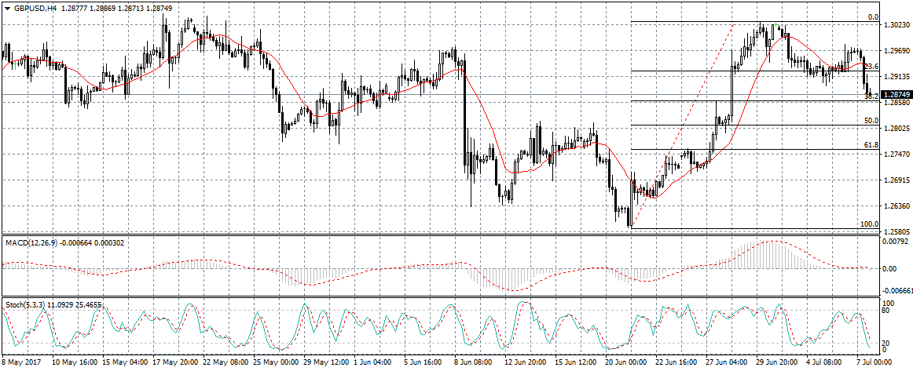Click the Fibonacci 0.0 level label
This screenshot has width=913, height=371.
(x=872, y=17)
